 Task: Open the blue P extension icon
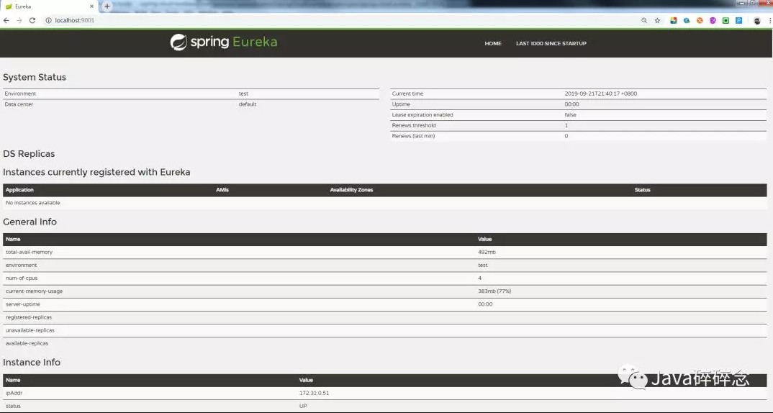pos(738,20)
